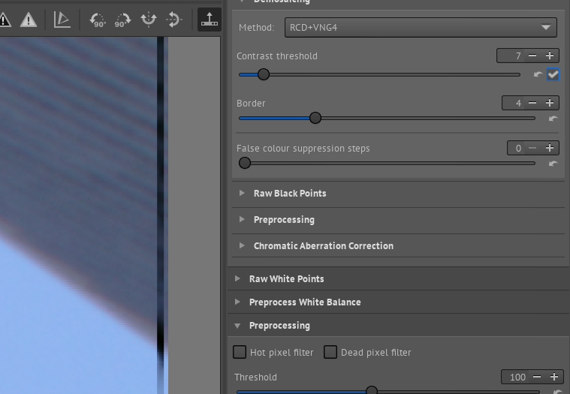This screenshot has height=394, width=570.
Task: Click the Contrast threshold value field showing 7
Action: coord(511,56)
